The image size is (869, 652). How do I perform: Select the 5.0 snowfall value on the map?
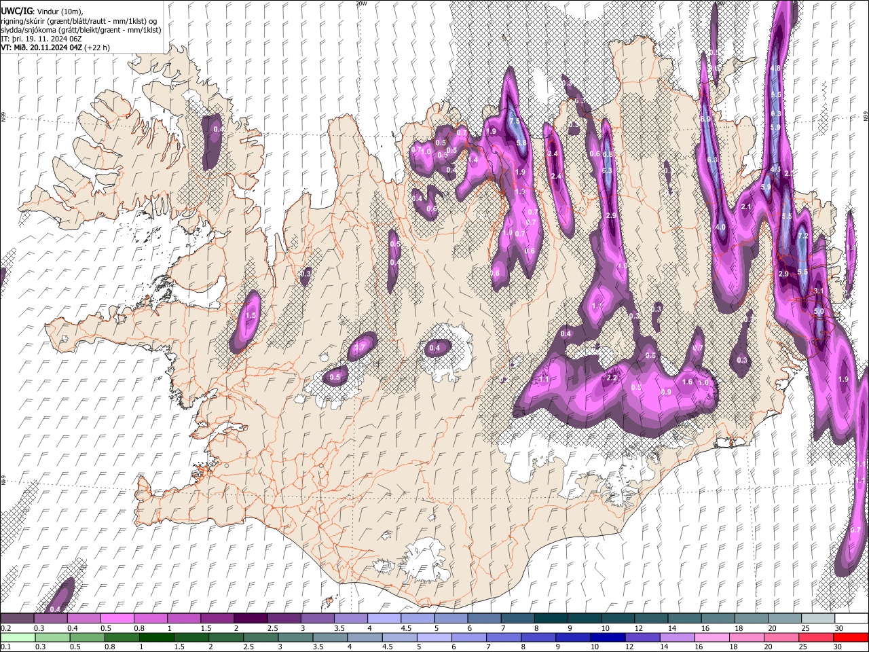click(x=819, y=312)
